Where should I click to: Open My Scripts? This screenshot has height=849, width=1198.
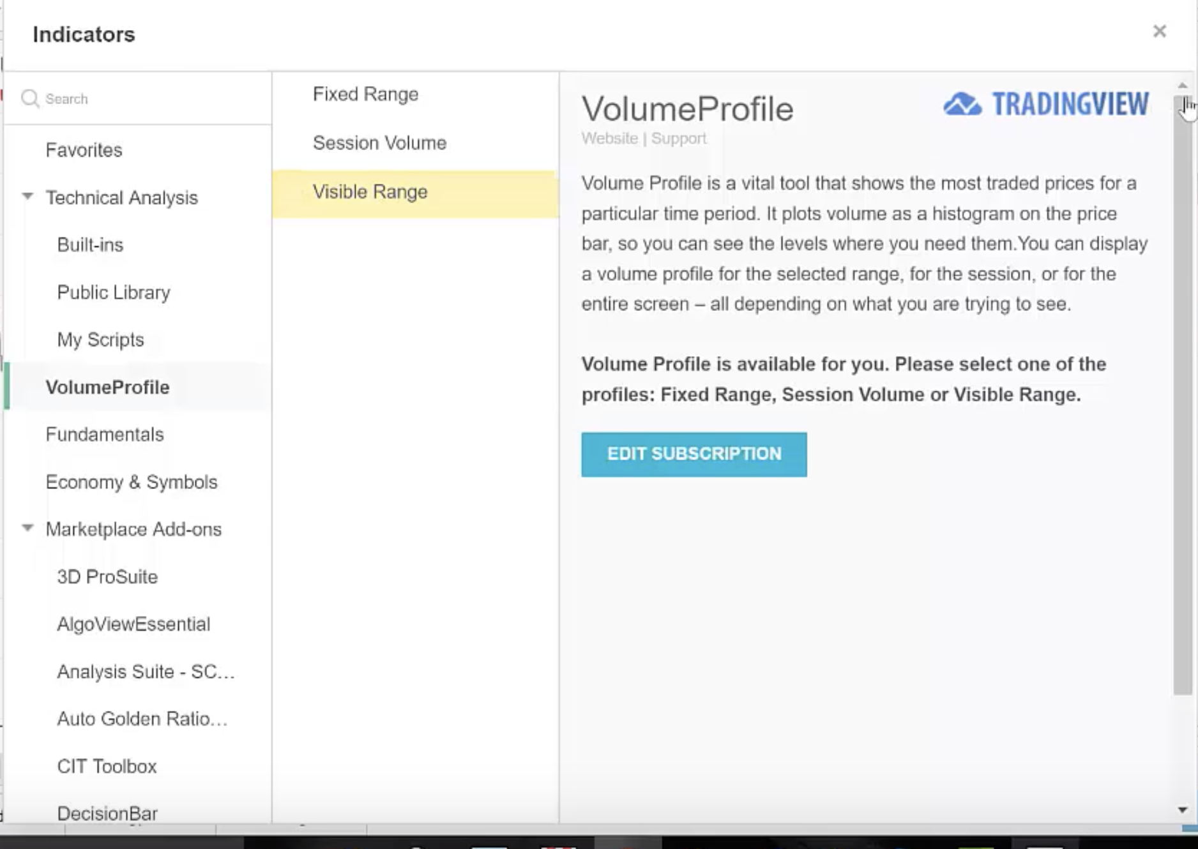(100, 340)
